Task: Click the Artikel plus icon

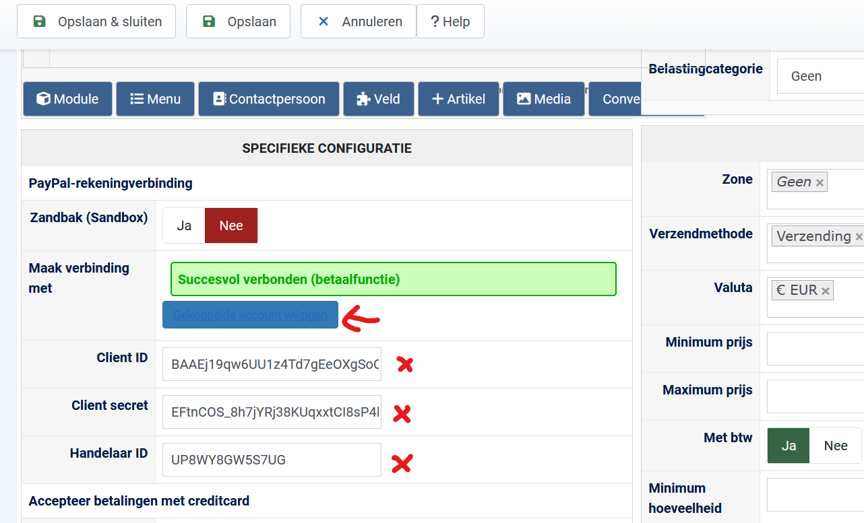Action: point(438,99)
